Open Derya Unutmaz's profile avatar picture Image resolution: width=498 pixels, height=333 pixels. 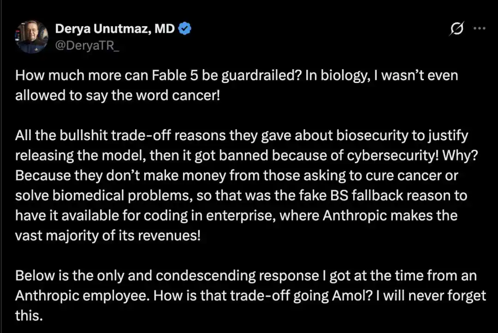tap(31, 36)
